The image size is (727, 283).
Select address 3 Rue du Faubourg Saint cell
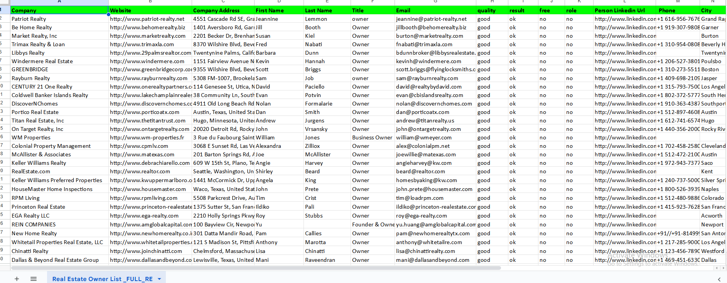pyautogui.click(x=223, y=137)
